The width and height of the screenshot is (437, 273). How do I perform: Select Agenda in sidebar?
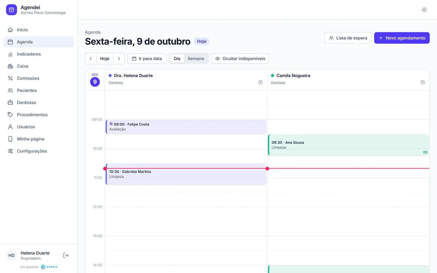point(39,42)
